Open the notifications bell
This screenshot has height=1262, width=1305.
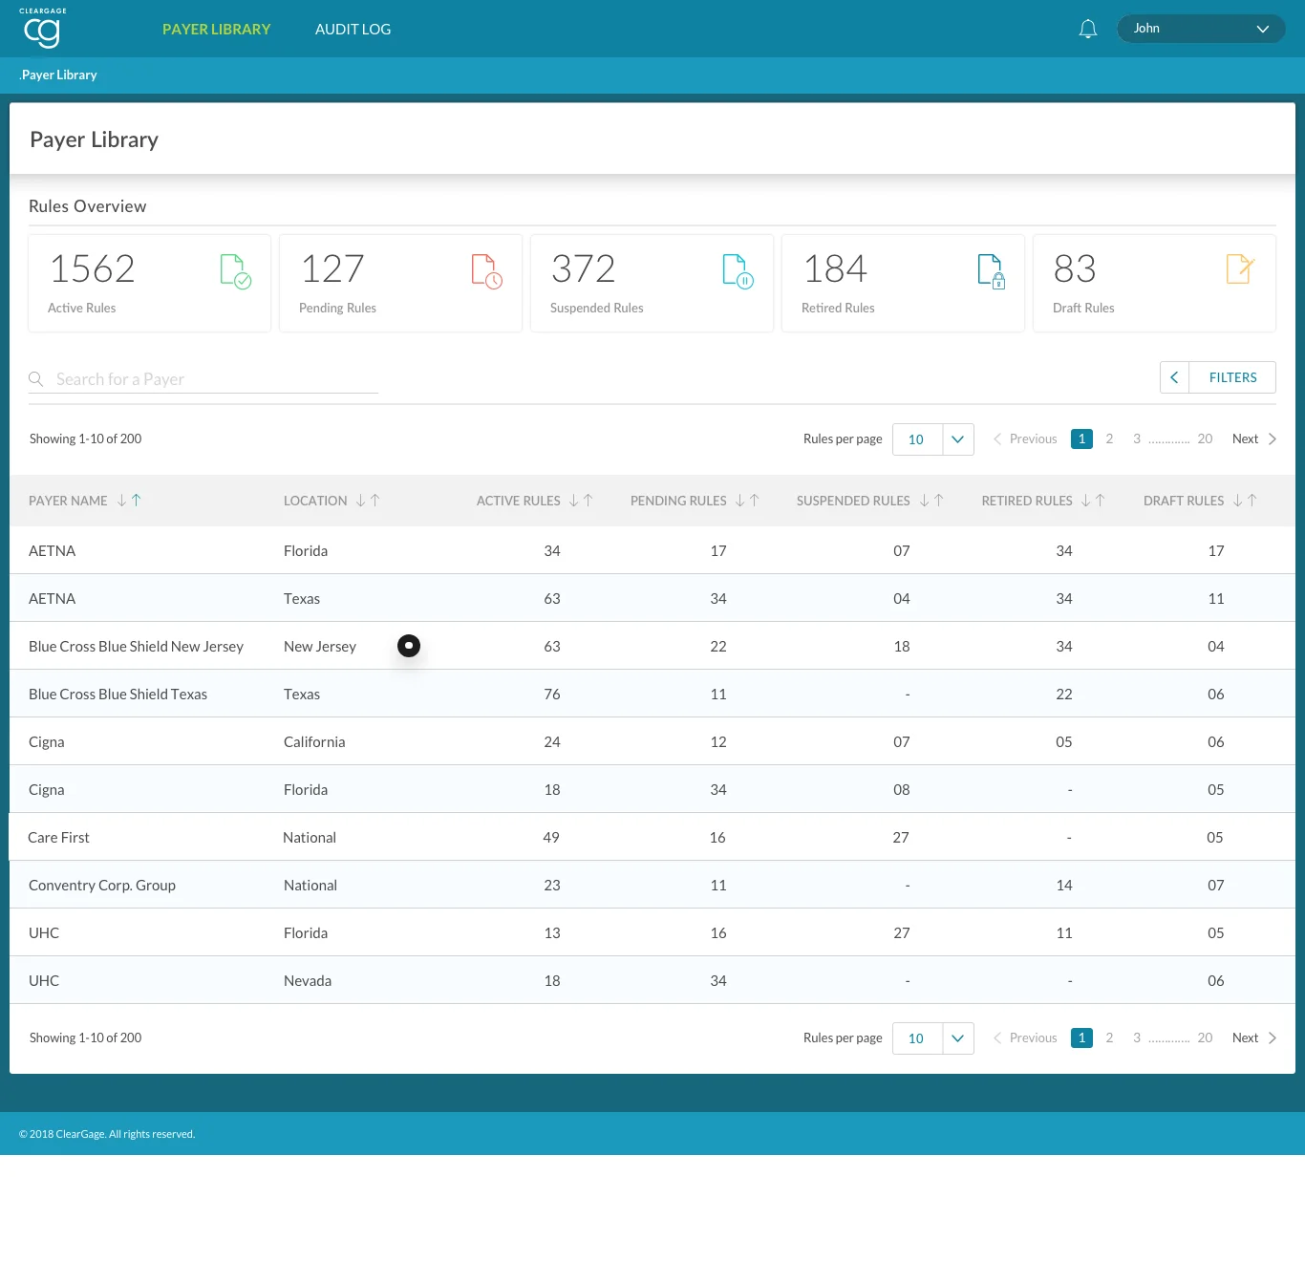pyautogui.click(x=1088, y=29)
